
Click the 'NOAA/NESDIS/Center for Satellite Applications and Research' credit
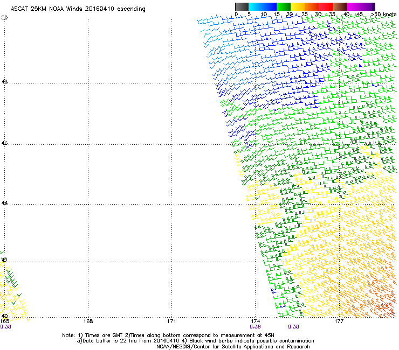pyautogui.click(x=233, y=347)
